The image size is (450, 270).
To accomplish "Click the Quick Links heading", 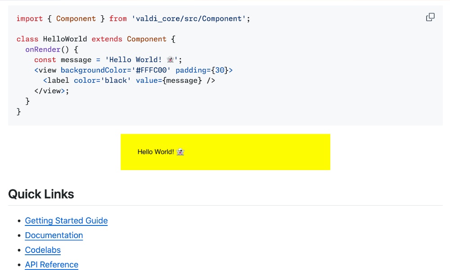I will click(x=40, y=194).
